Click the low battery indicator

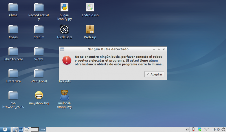193,129
